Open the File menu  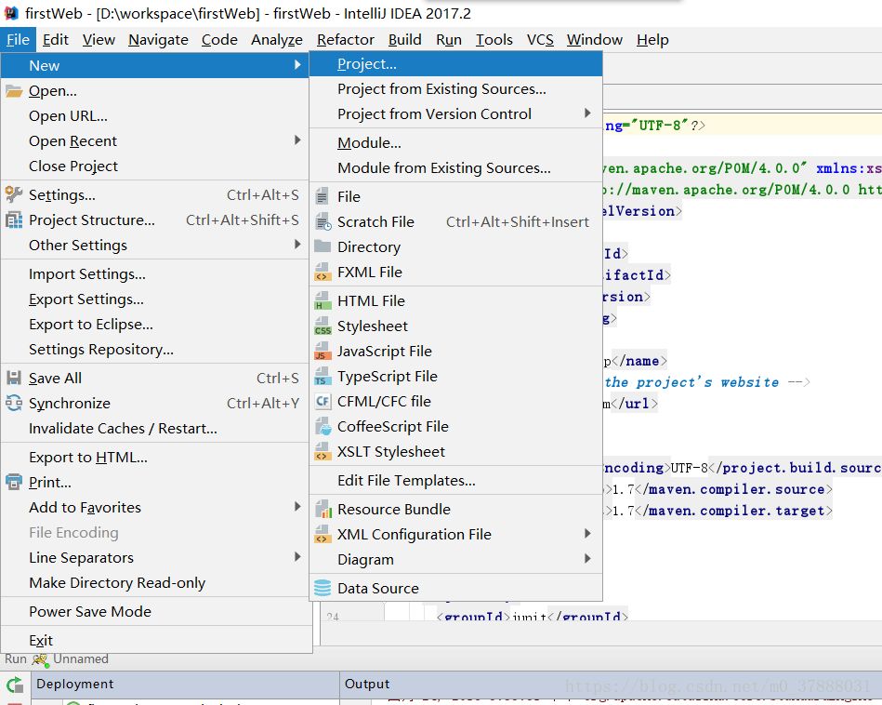pyautogui.click(x=18, y=40)
